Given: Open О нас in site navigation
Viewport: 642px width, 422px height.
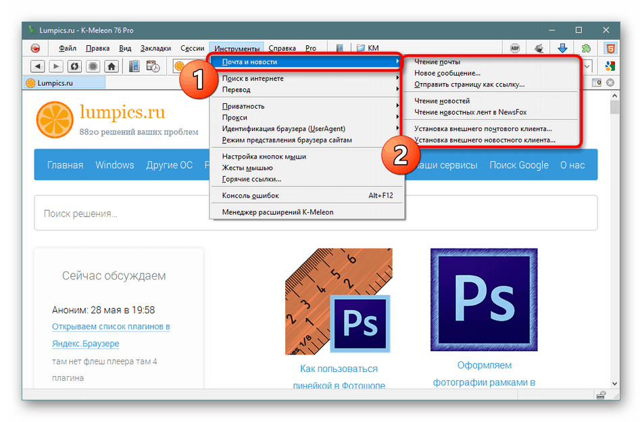Looking at the screenshot, I should [572, 165].
